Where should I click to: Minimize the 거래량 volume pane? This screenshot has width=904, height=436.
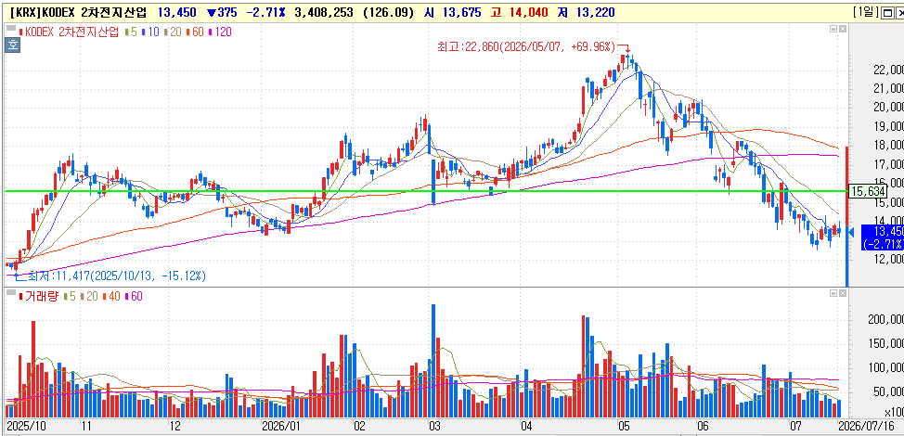coord(833,293)
